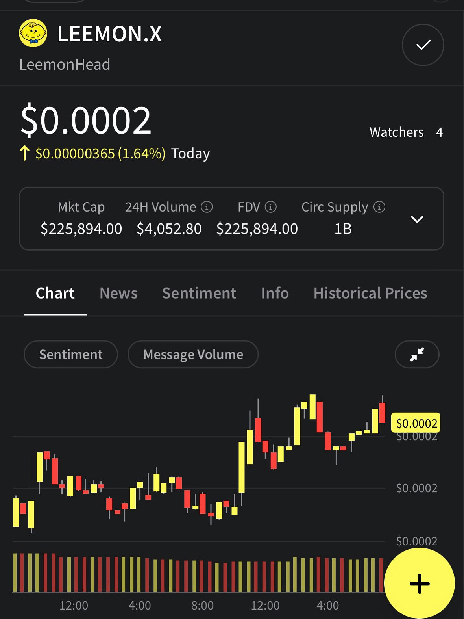Collapse the chart with the arrows icon
Image resolution: width=464 pixels, height=619 pixels.
(417, 354)
